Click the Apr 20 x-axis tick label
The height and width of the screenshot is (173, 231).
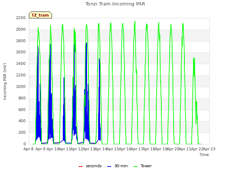173,149
